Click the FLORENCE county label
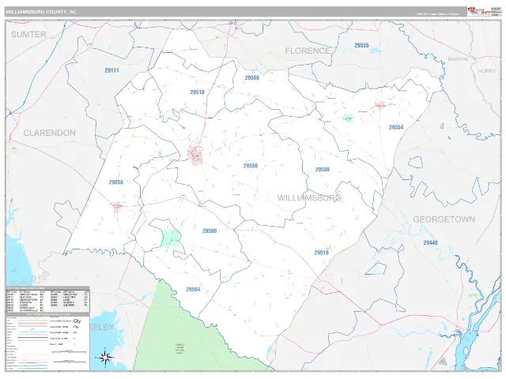 point(308,51)
